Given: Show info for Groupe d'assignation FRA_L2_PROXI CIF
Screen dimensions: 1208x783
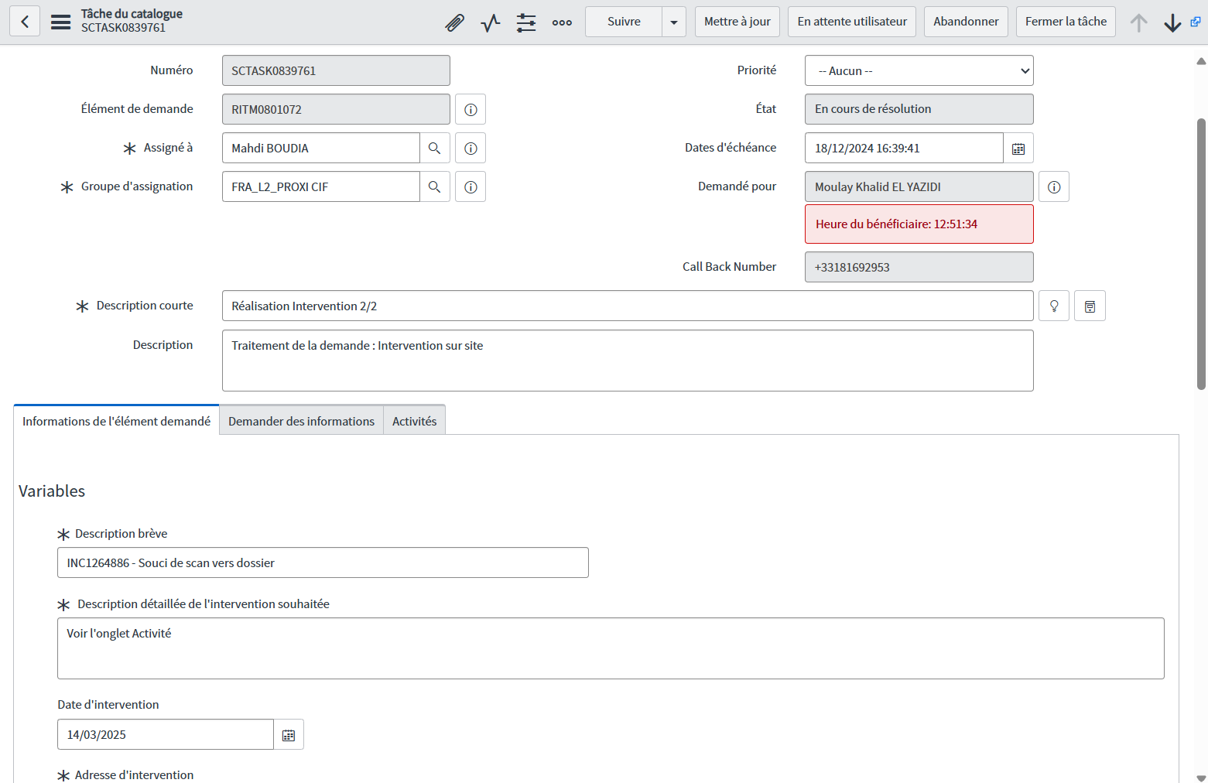Looking at the screenshot, I should (471, 186).
